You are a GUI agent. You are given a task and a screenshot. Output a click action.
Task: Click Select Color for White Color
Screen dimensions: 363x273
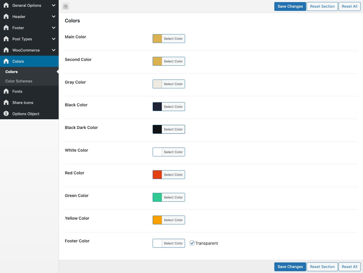point(173,152)
